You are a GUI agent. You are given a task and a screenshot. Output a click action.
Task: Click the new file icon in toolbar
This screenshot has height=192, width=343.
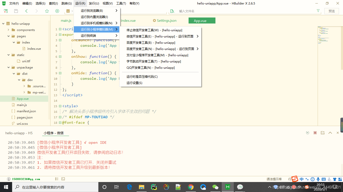click(x=6, y=11)
